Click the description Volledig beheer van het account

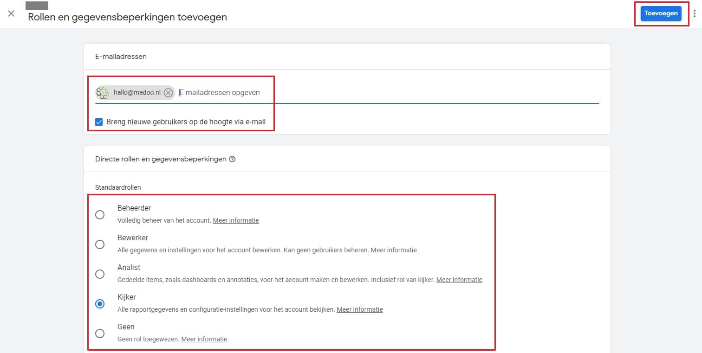(164, 220)
